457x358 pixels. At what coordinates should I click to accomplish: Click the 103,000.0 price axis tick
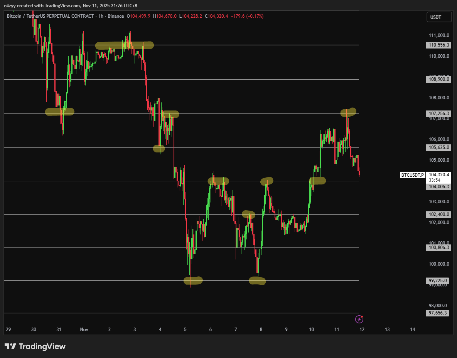[x=439, y=202]
